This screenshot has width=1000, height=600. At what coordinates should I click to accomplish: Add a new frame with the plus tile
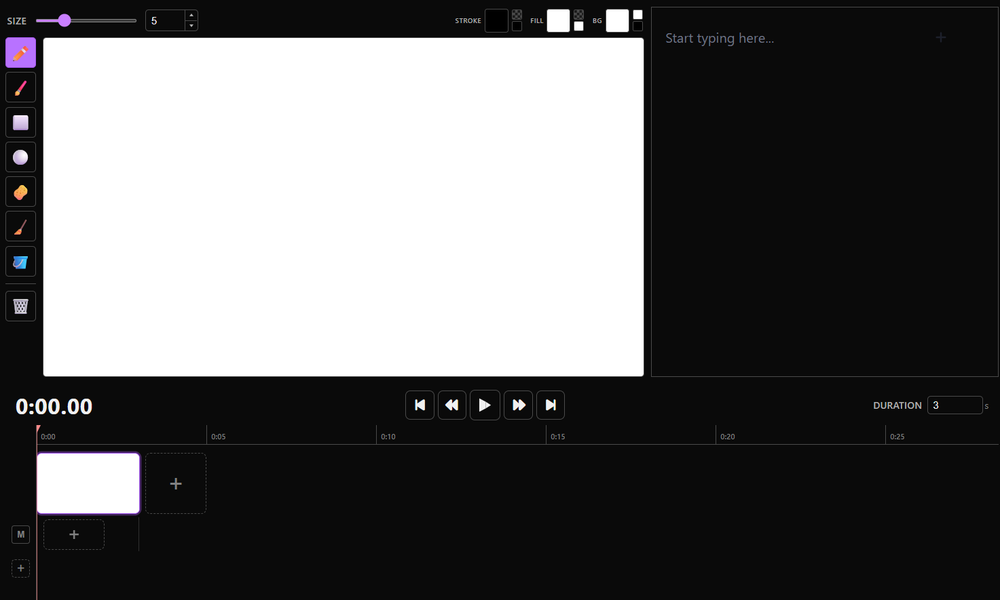[175, 483]
